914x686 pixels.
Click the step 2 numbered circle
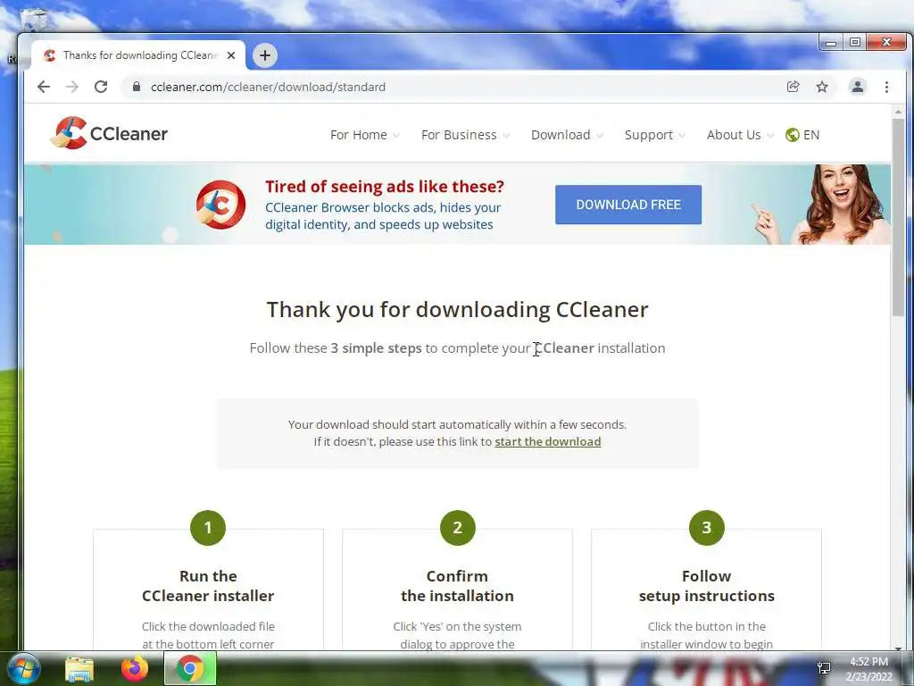[x=458, y=528]
